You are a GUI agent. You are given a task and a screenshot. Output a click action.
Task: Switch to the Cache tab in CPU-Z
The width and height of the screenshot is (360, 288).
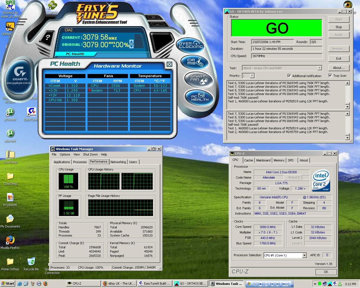click(x=248, y=160)
